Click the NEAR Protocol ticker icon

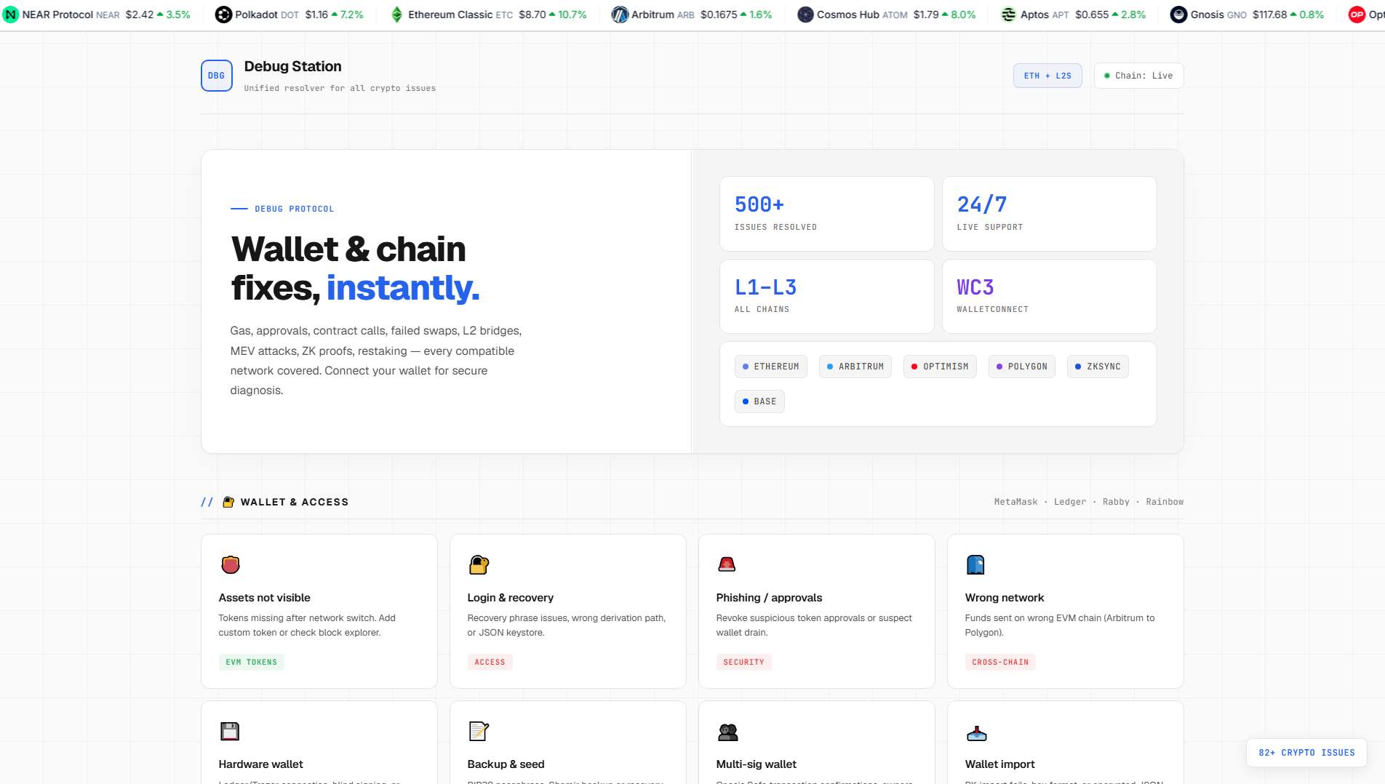[x=11, y=15]
